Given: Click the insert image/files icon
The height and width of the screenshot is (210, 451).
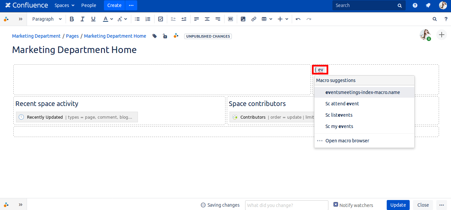Looking at the screenshot, I should (243, 19).
